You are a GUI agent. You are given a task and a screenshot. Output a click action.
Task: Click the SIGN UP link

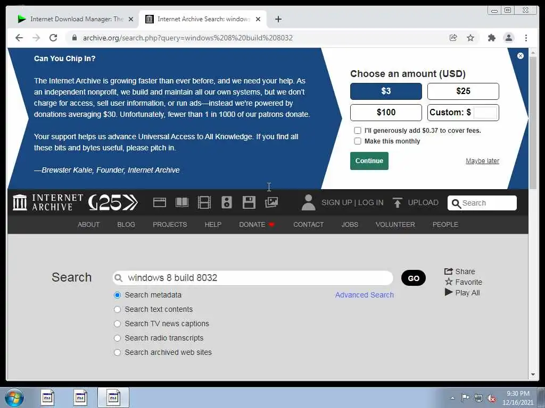[x=336, y=202]
